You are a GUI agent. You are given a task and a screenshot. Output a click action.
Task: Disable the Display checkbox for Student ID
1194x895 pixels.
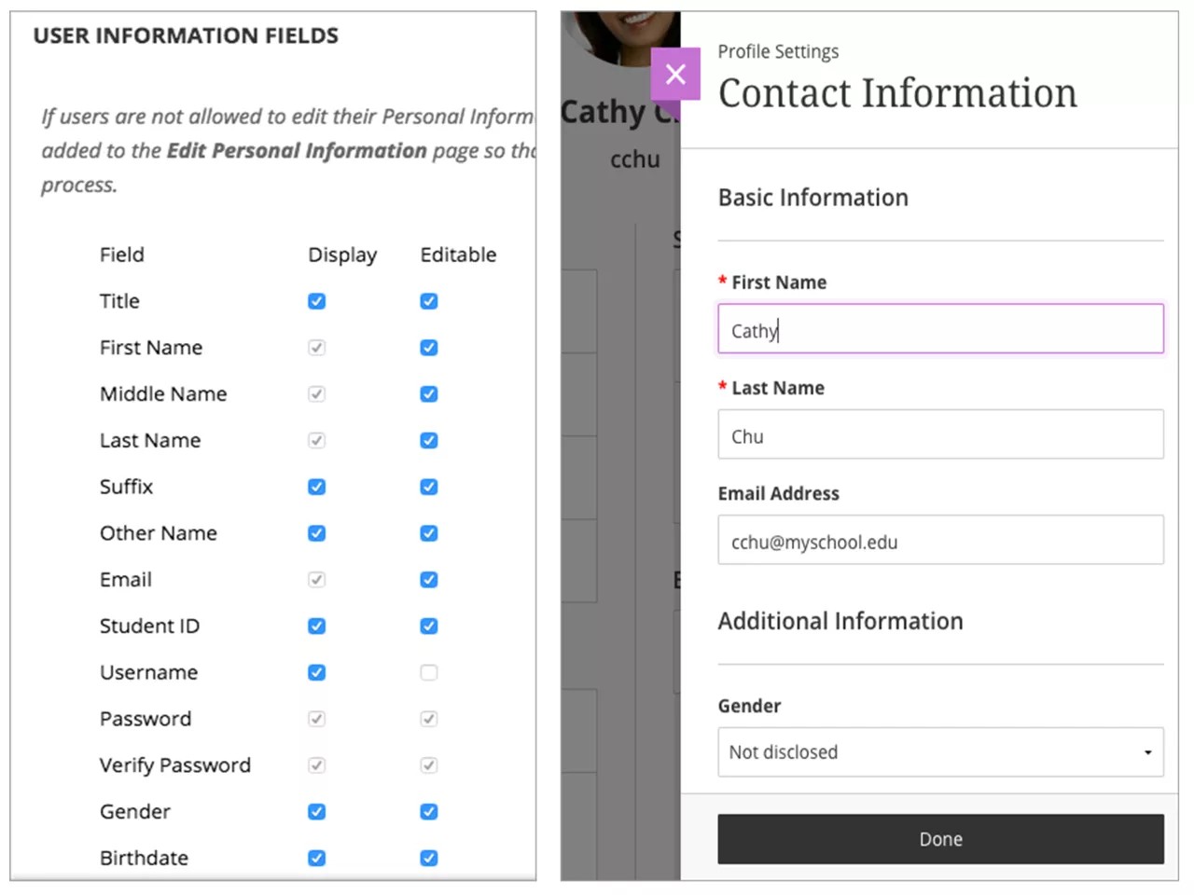[316, 626]
